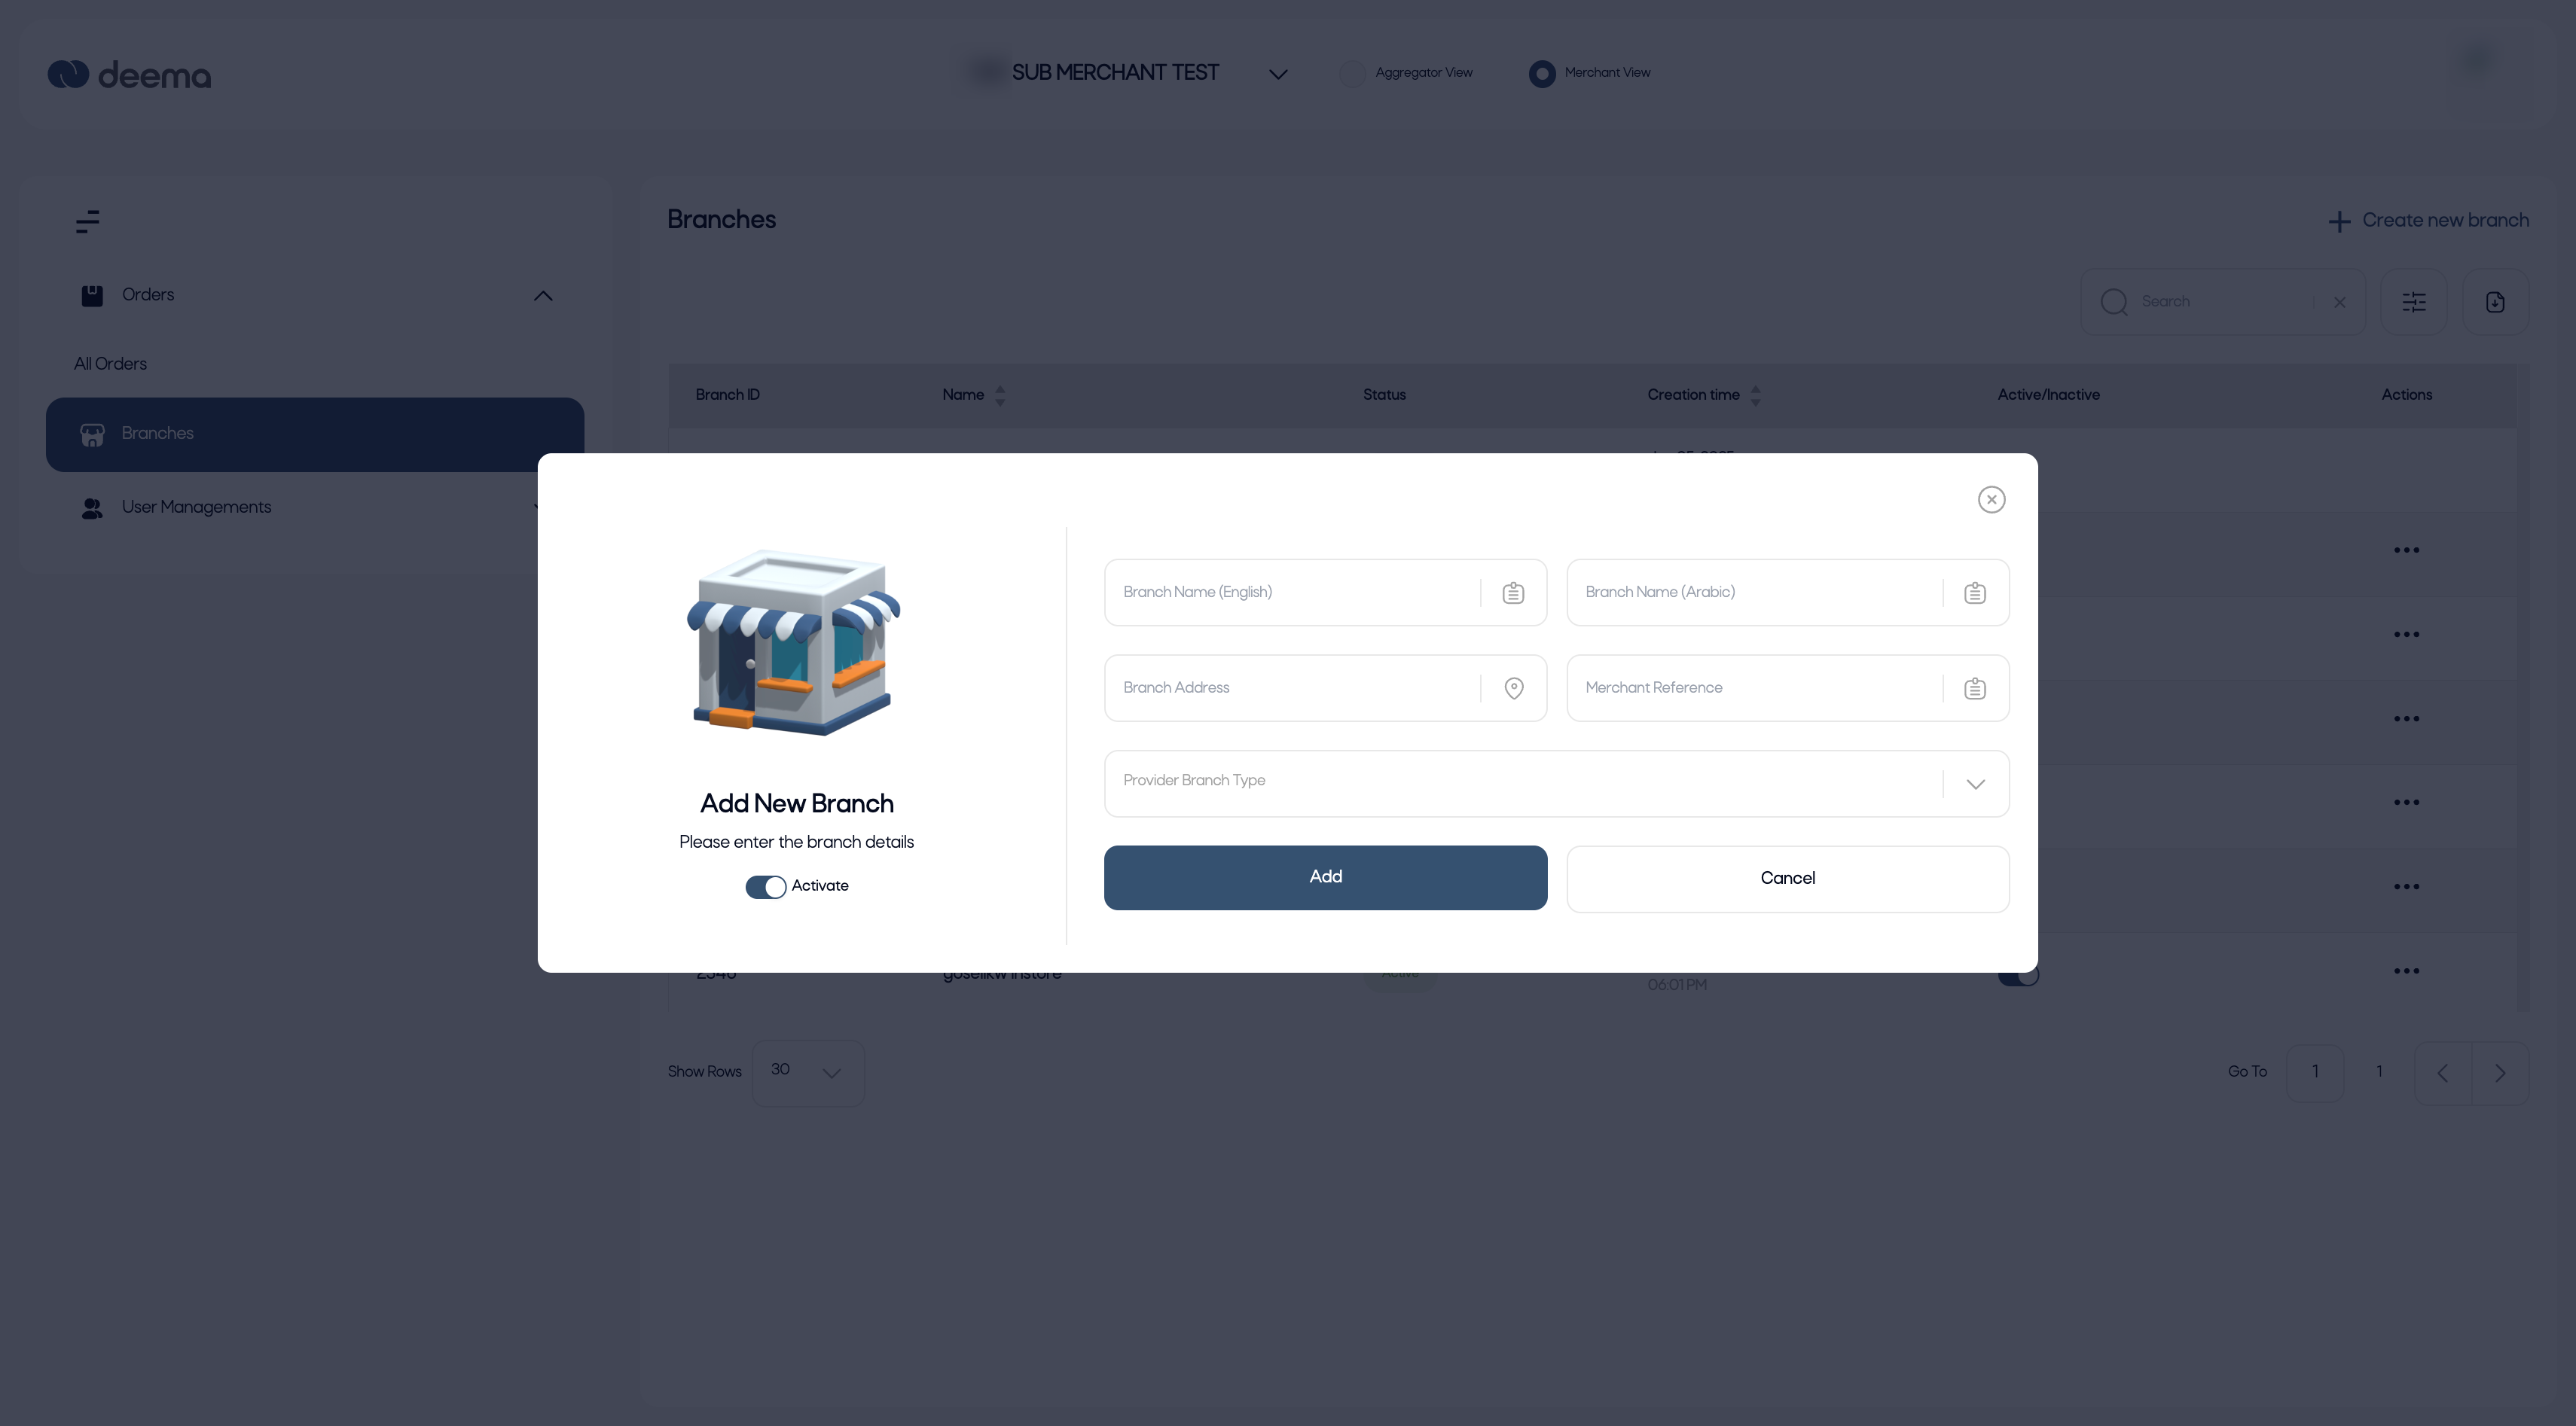Click the clipboard icon in Merchant Reference field
The height and width of the screenshot is (1426, 2576).
(1974, 687)
